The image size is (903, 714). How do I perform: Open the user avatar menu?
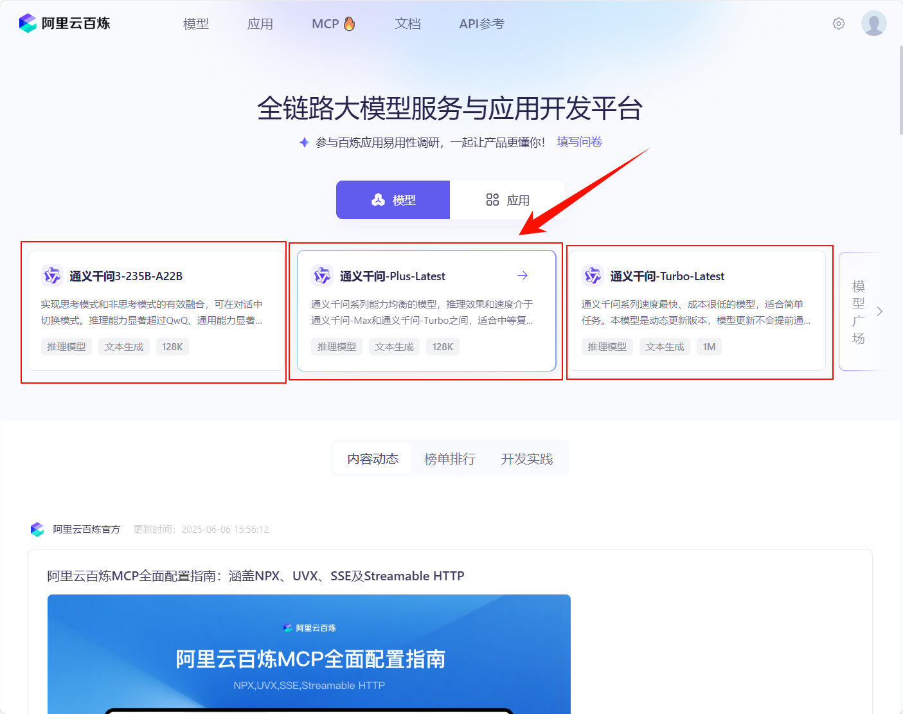point(874,23)
